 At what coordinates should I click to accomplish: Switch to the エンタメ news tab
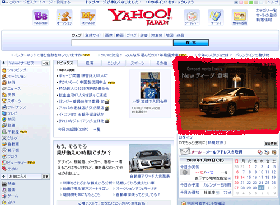point(114,63)
